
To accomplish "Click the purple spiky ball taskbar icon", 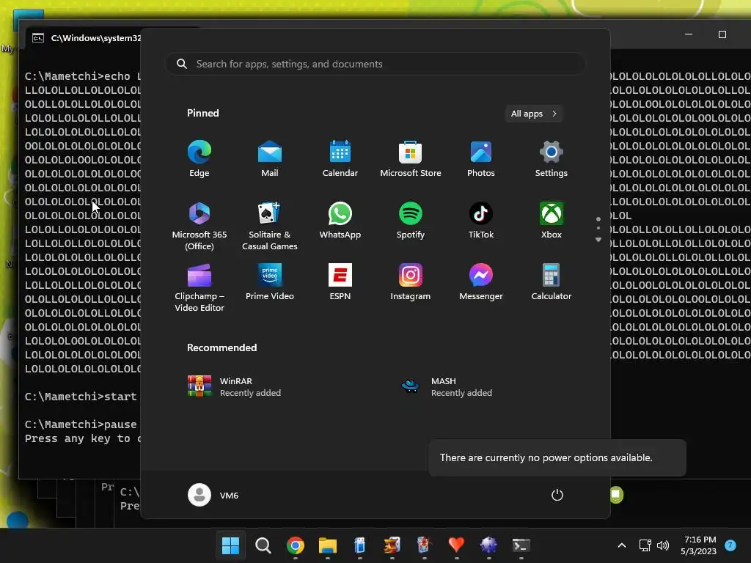I will point(488,545).
